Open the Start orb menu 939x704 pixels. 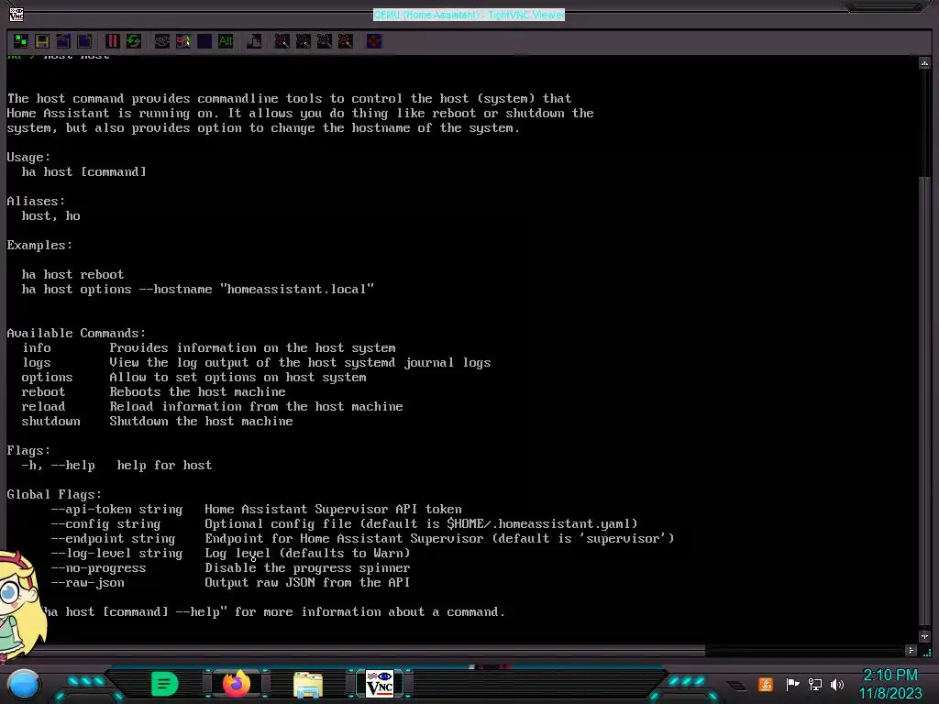pos(24,684)
